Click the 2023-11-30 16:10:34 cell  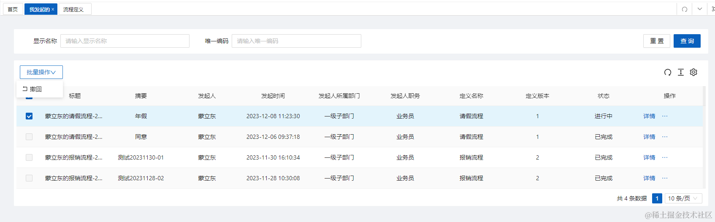pos(273,157)
